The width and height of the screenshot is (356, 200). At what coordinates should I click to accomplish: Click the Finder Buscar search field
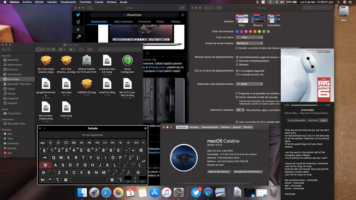click(120, 49)
